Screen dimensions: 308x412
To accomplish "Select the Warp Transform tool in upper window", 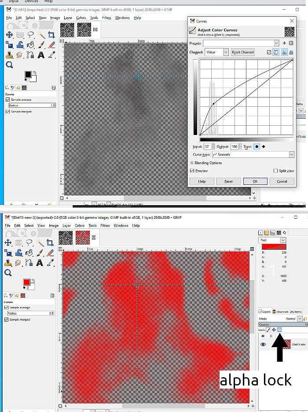I will [20, 45].
